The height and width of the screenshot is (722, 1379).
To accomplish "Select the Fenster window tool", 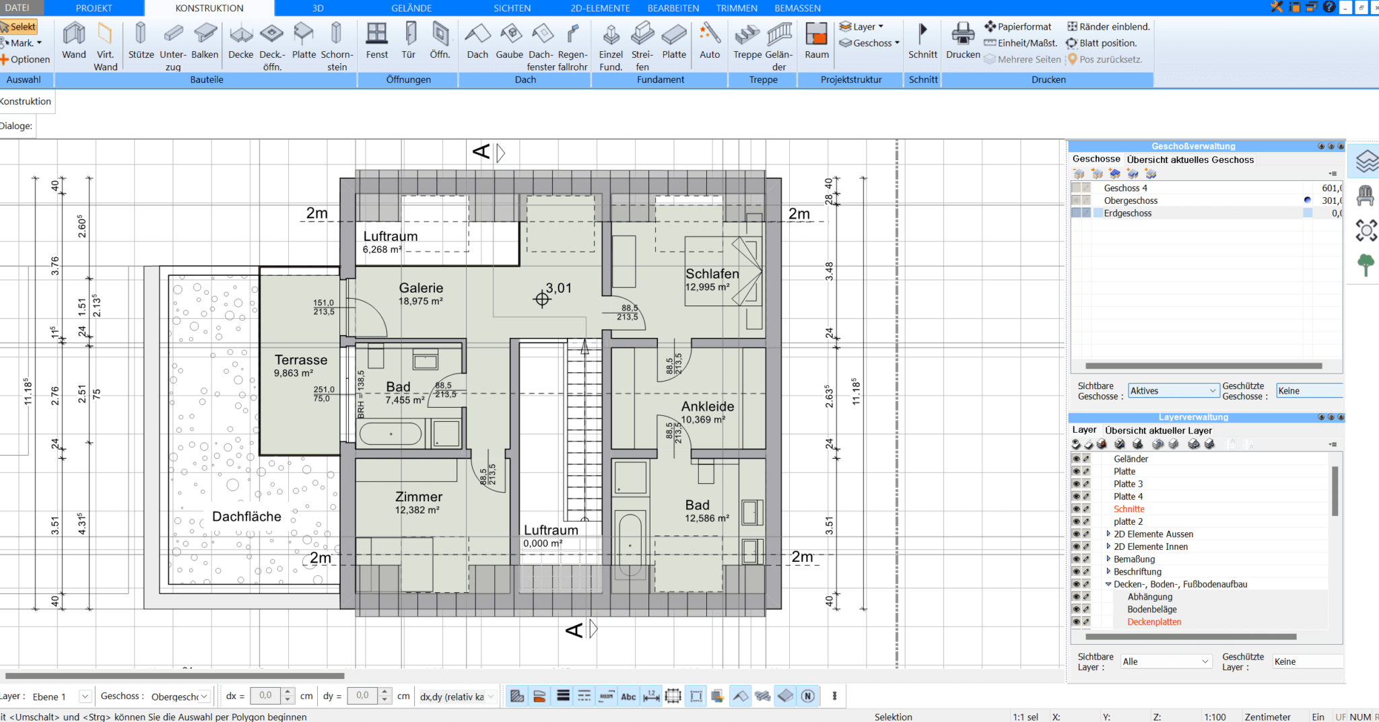I will pyautogui.click(x=377, y=41).
